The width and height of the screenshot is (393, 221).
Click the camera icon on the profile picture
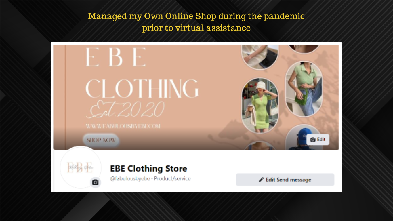pyautogui.click(x=95, y=182)
